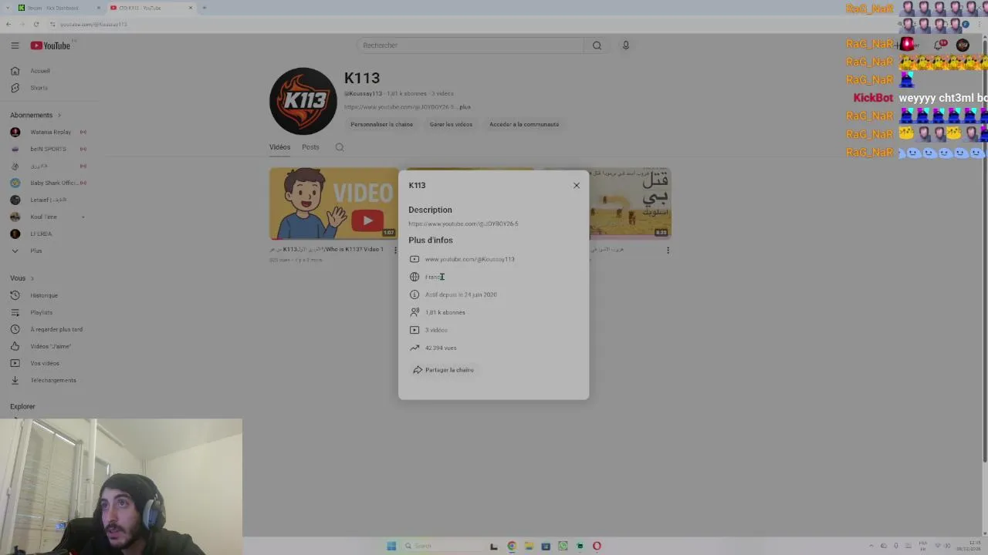Open Chrome from the taskbar
988x555 pixels.
point(512,546)
